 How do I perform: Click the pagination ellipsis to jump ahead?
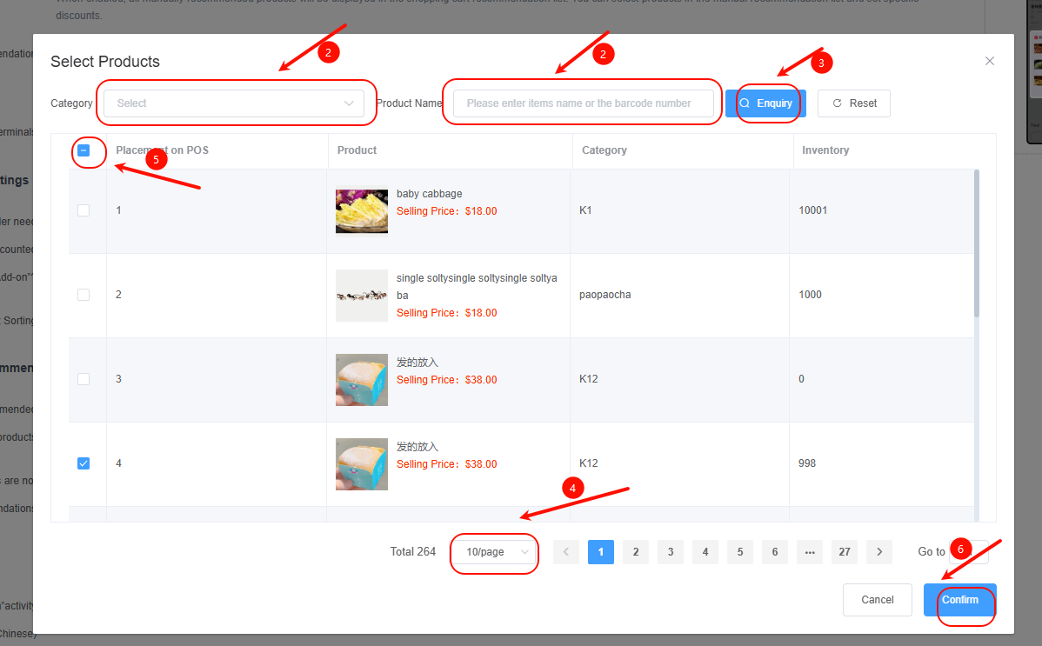tap(810, 552)
